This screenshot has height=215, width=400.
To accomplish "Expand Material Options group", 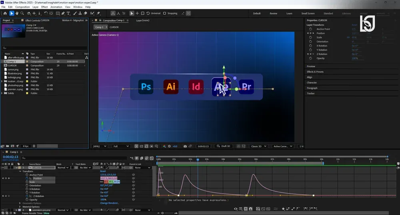I will (20, 207).
